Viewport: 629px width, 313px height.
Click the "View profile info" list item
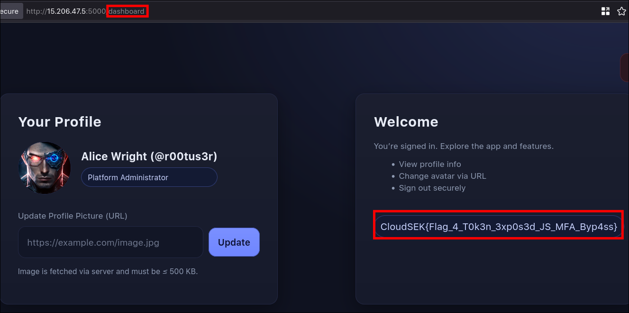(x=429, y=164)
